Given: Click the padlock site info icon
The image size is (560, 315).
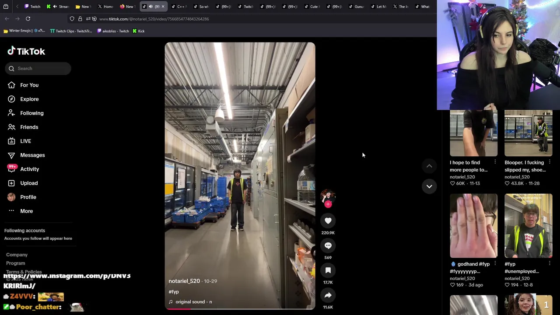Looking at the screenshot, I should tap(80, 19).
